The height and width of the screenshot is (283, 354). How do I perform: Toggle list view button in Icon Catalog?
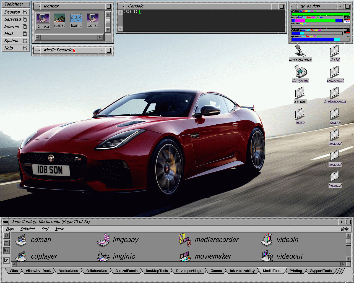click(6, 243)
